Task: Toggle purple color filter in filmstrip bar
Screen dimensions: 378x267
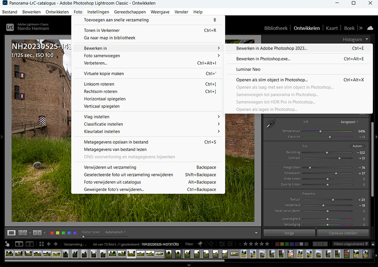Action: 297,244
